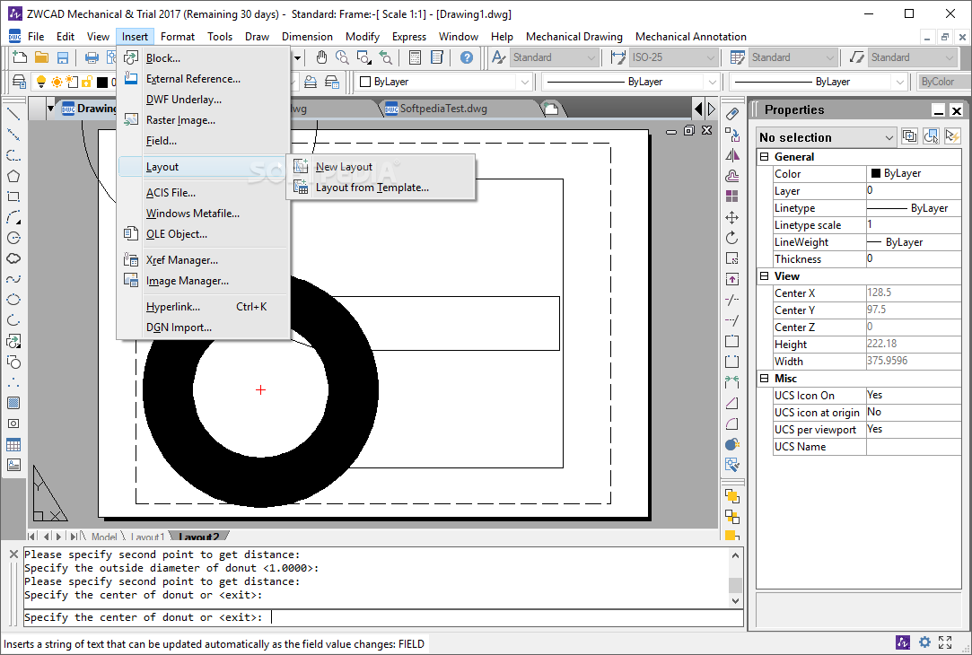The height and width of the screenshot is (655, 972).
Task: Select the Polygon draw tool
Action: [x=13, y=176]
